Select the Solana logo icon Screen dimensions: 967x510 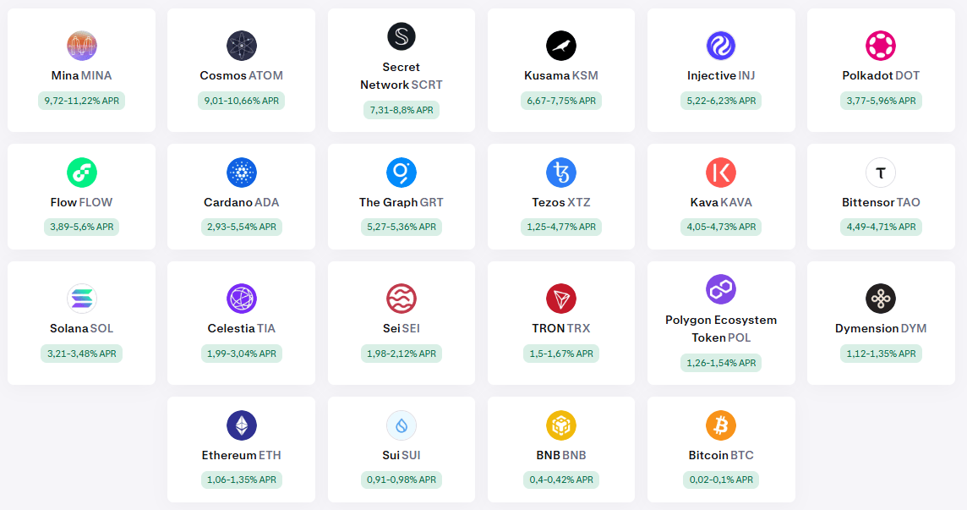click(81, 299)
